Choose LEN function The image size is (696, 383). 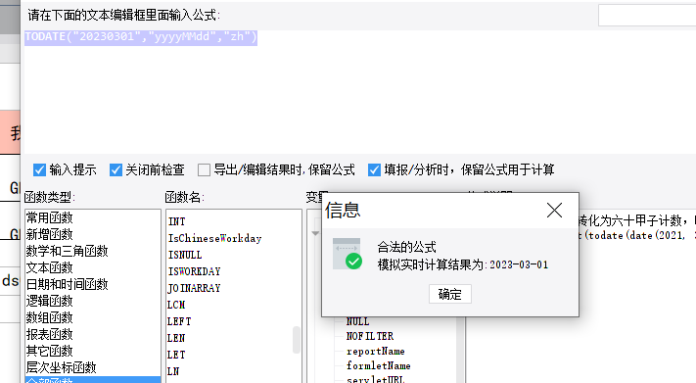[x=176, y=338]
